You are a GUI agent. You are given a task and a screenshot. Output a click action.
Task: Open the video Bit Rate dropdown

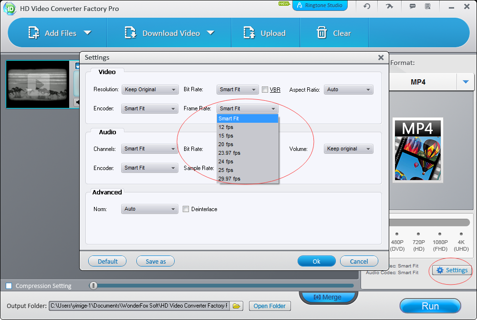point(238,89)
